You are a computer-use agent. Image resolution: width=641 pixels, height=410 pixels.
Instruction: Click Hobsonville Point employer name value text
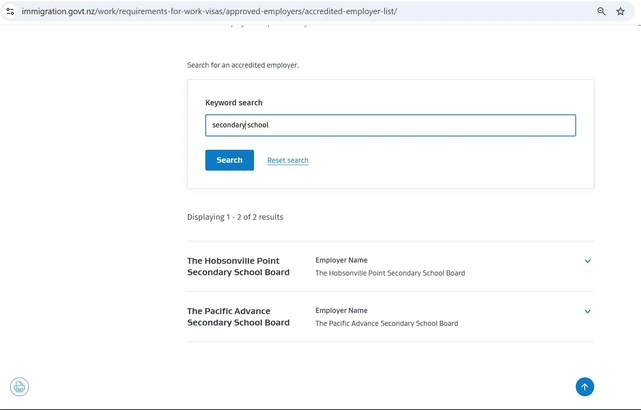point(390,273)
